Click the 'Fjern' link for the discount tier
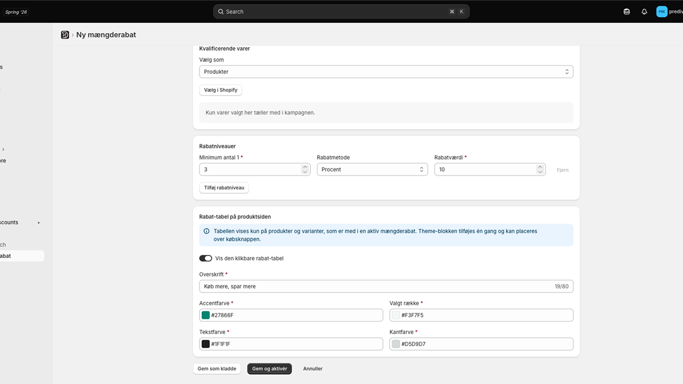Viewport: 683px width, 384px height. click(x=563, y=170)
